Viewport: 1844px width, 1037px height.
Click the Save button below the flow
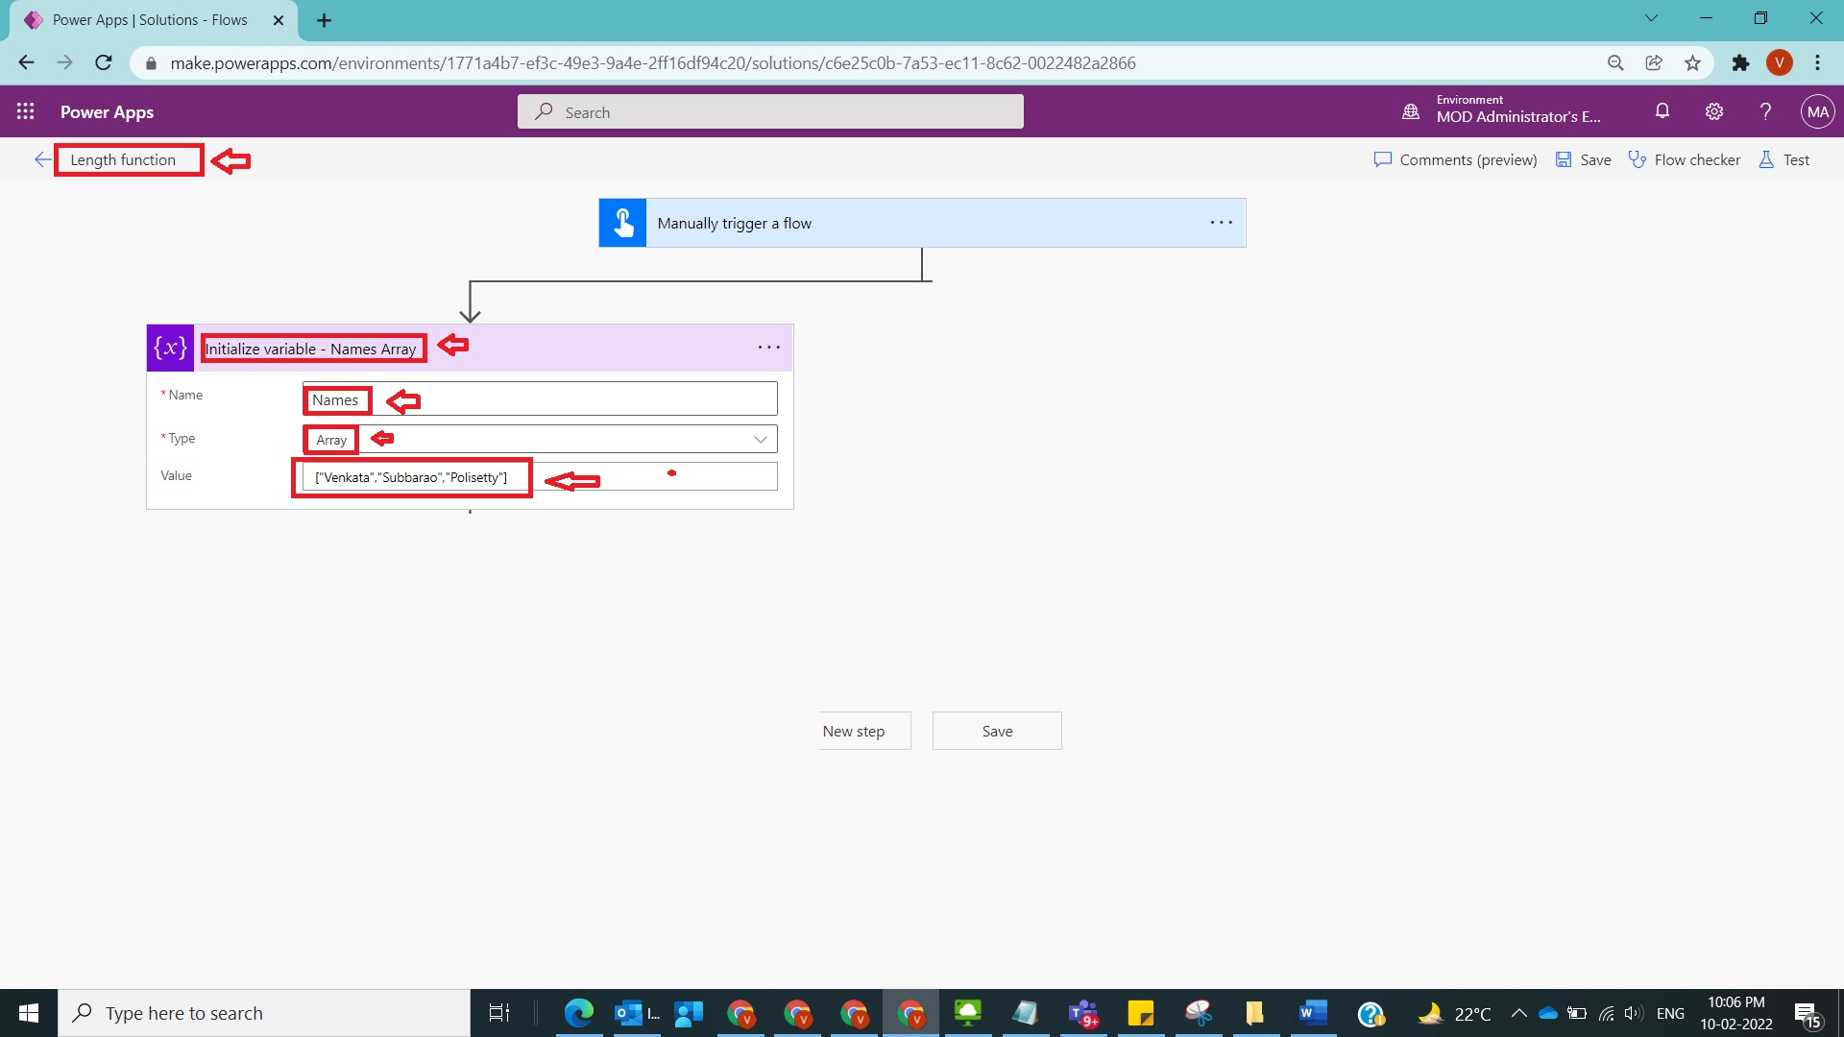tap(997, 731)
